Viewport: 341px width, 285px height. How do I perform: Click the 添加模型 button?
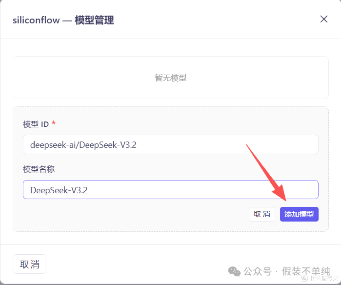coord(299,214)
